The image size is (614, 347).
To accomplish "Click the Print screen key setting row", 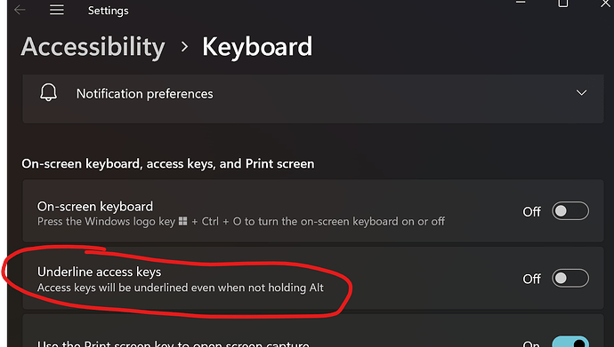I will (x=313, y=331).
